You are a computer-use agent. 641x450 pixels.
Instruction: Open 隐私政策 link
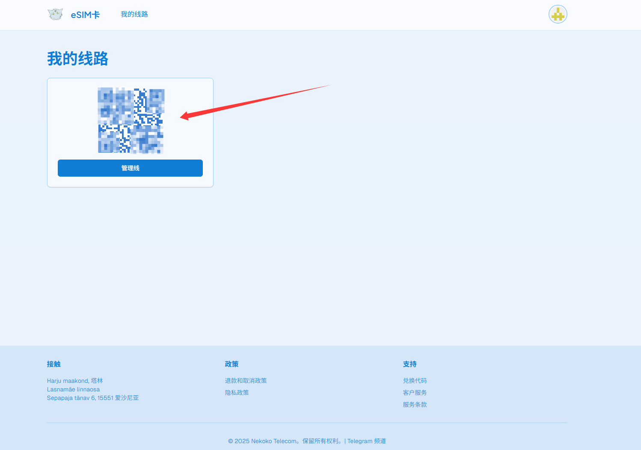(x=237, y=393)
